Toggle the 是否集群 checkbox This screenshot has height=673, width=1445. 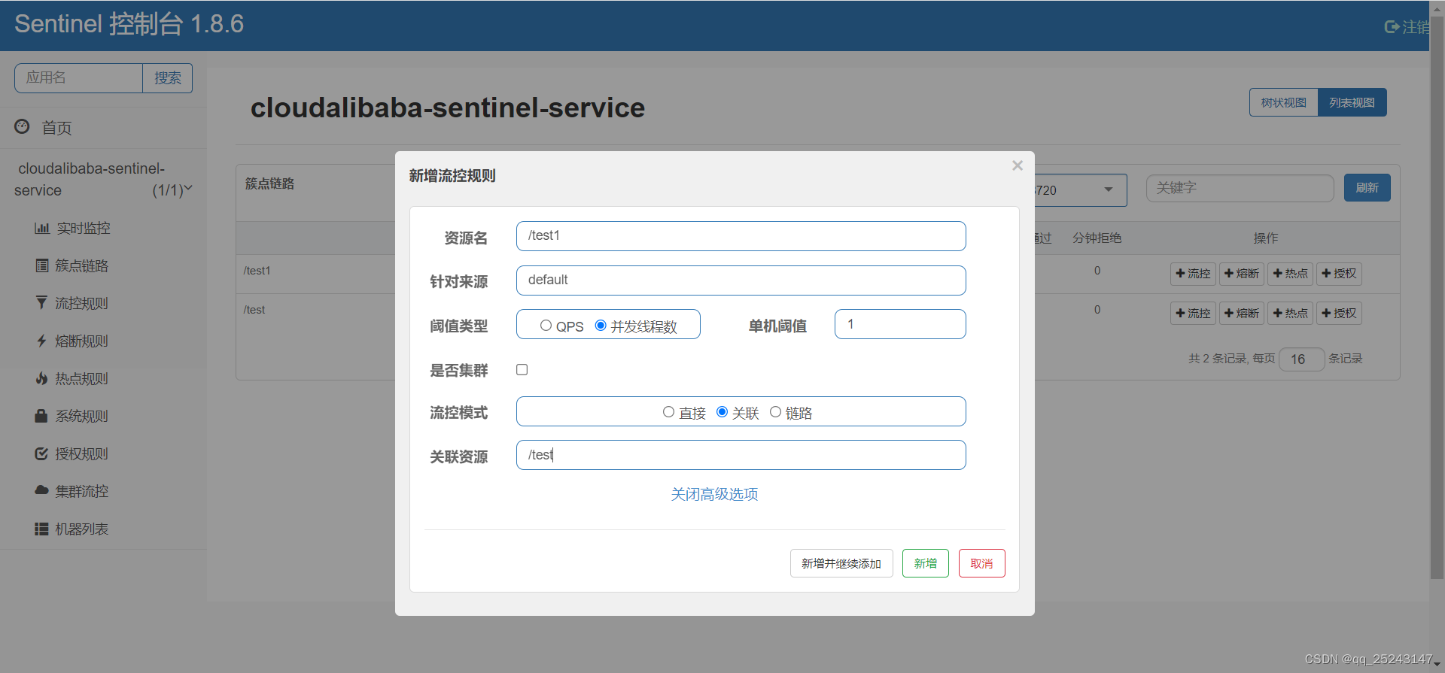[522, 369]
